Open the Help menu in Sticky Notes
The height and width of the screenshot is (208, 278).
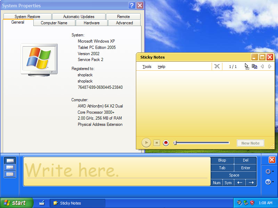pyautogui.click(x=161, y=67)
